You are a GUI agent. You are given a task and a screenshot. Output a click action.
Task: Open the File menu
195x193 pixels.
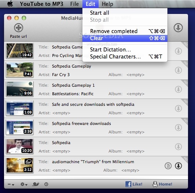[74, 4]
